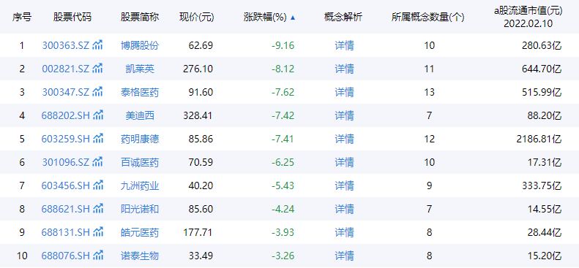Open stock code 603456.SH

66,185
